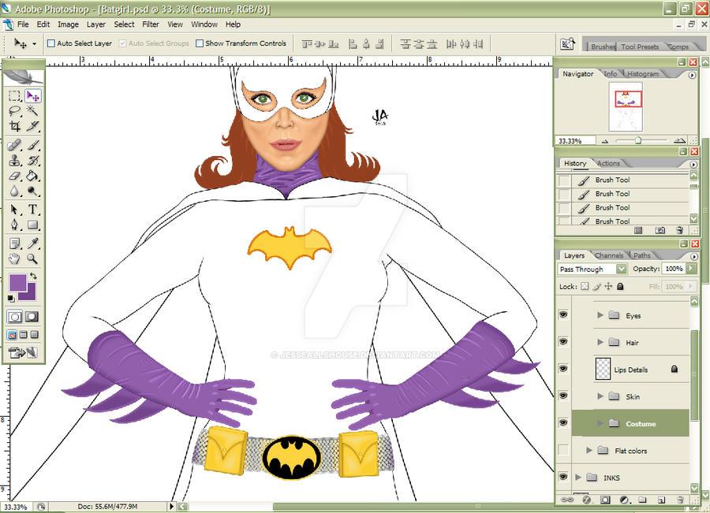Expand the Skin layer group
This screenshot has width=710, height=513.
point(600,396)
